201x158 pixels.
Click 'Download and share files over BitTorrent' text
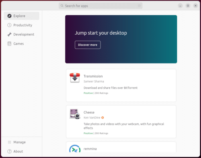coord(111,88)
